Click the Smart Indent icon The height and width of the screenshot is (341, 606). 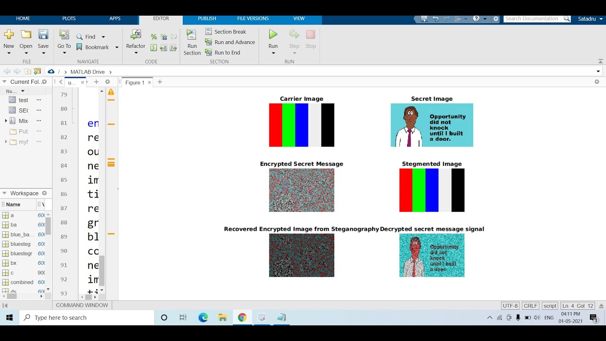pyautogui.click(x=153, y=48)
